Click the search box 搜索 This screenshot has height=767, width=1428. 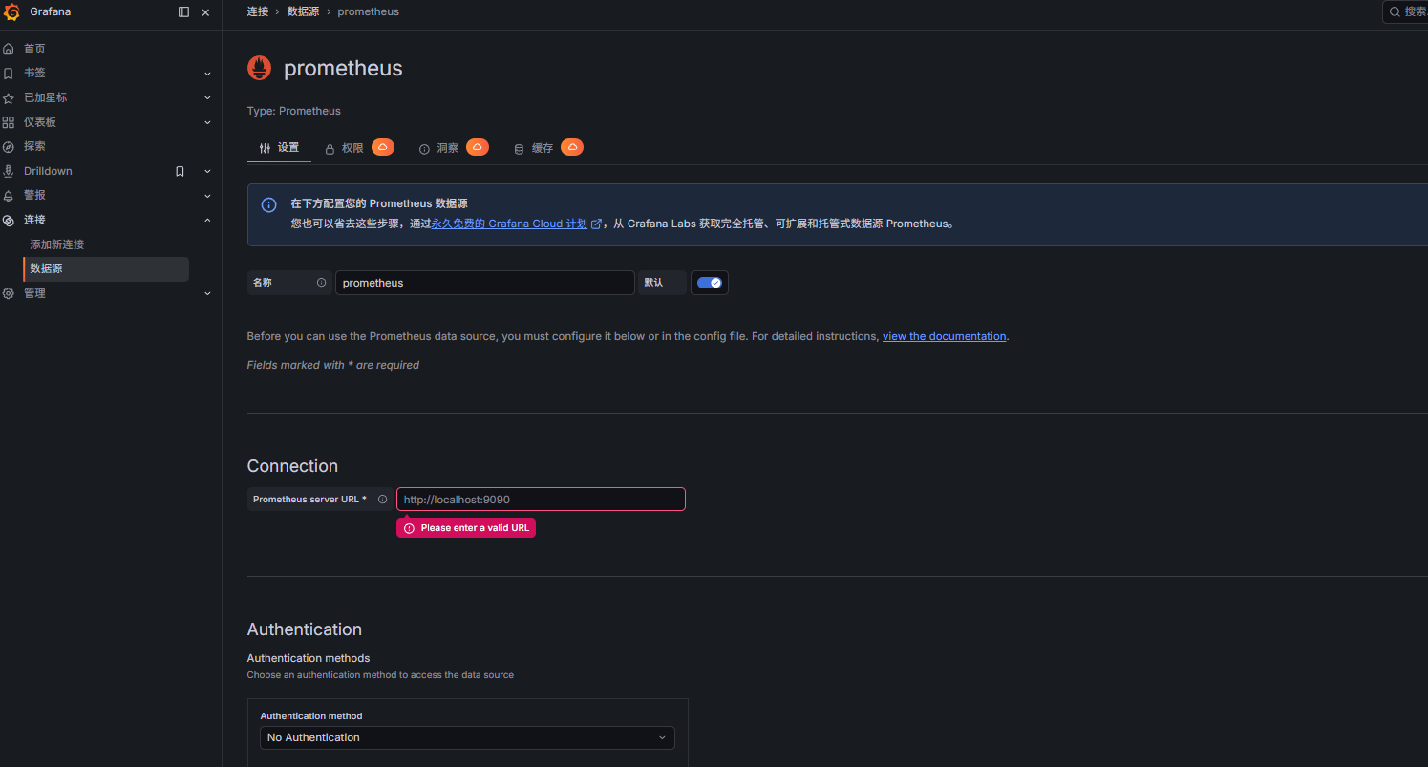(1406, 11)
